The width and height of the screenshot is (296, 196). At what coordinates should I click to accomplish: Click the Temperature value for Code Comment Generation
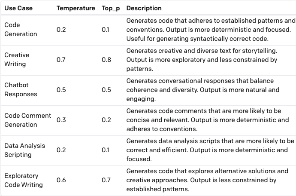[x=61, y=120]
